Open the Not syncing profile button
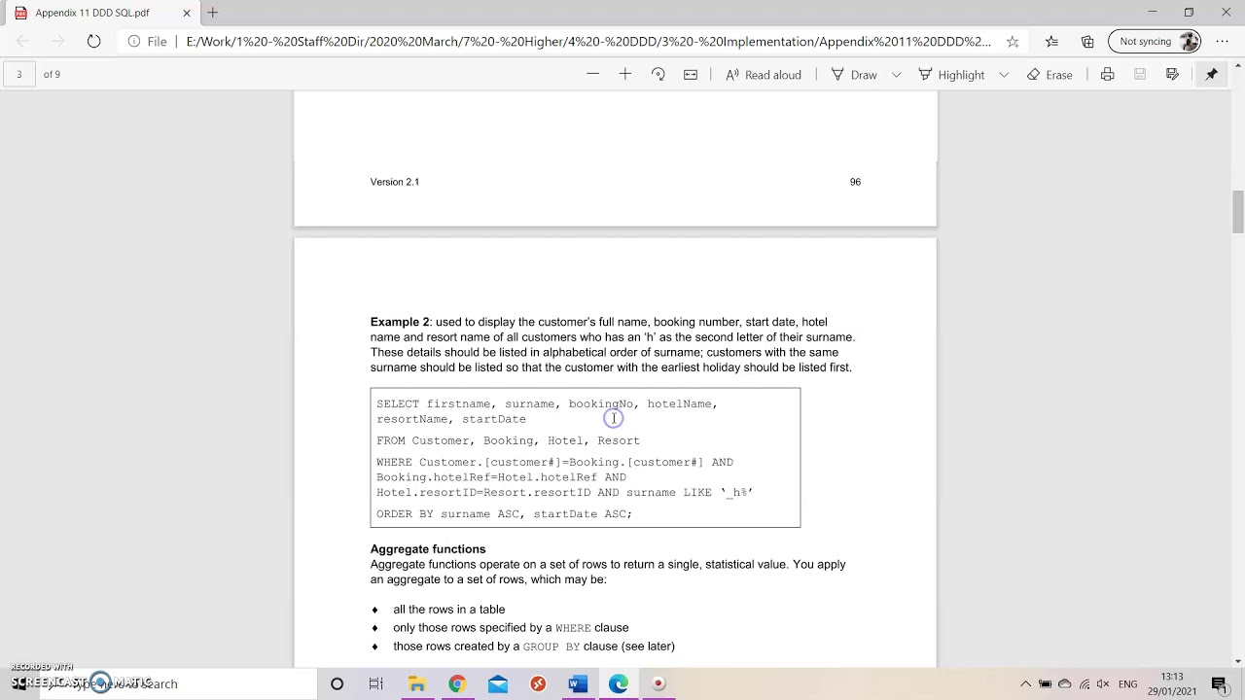Image resolution: width=1245 pixels, height=700 pixels. 1155,42
